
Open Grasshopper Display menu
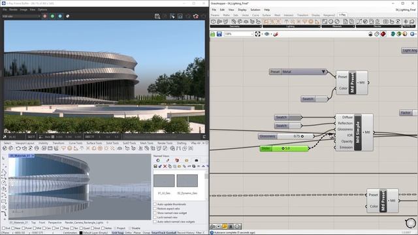[x=242, y=10]
